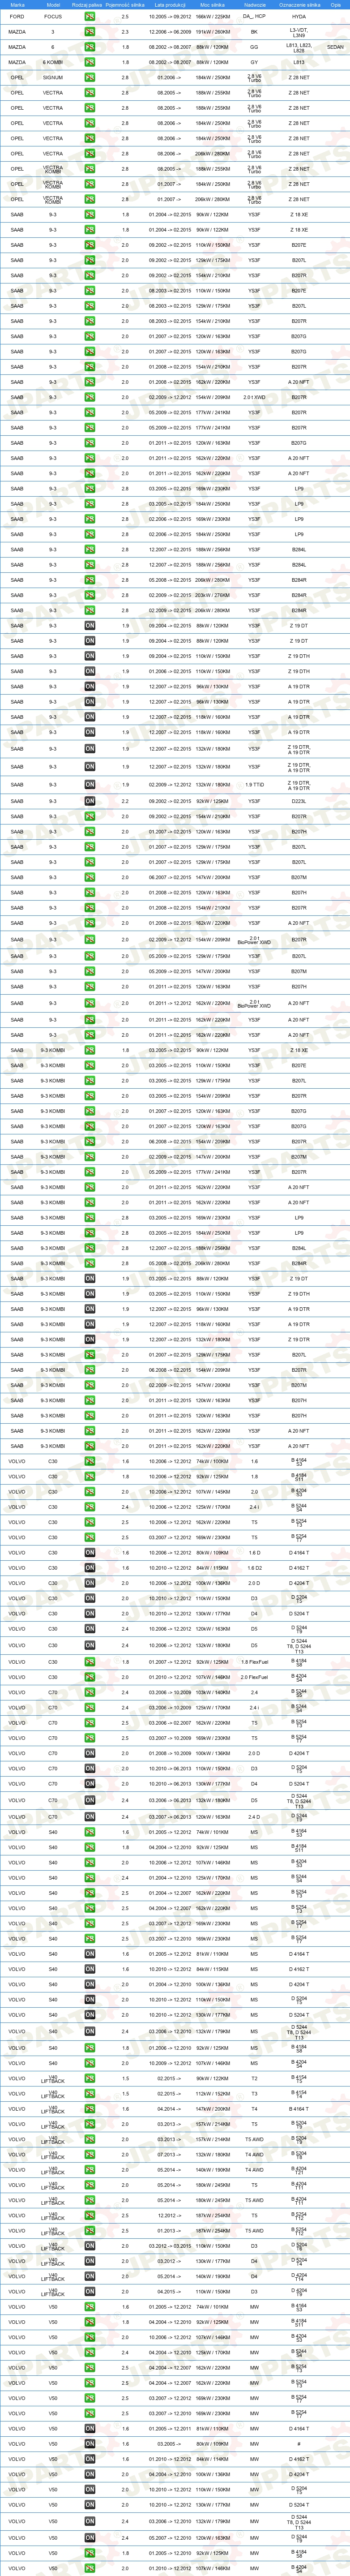Select the FORD brand cell
Screen dimensions: 350x2576
pyautogui.click(x=17, y=17)
